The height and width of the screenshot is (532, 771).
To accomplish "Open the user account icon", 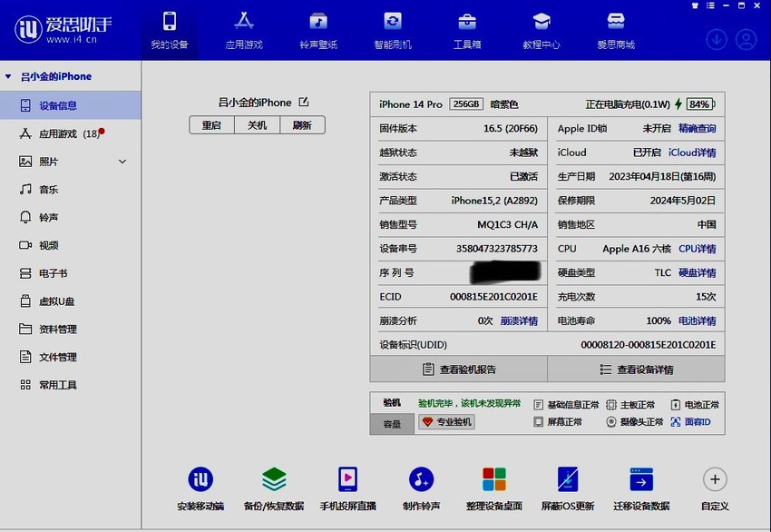I will tap(746, 40).
